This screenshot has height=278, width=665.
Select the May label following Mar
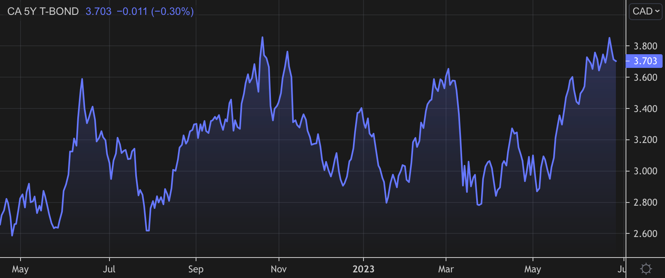(x=533, y=269)
